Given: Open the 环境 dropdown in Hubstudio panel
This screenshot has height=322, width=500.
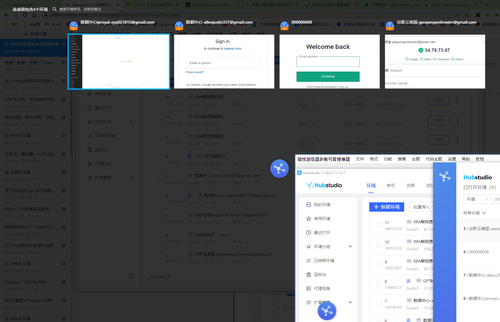Looking at the screenshot, I should pos(477,199).
